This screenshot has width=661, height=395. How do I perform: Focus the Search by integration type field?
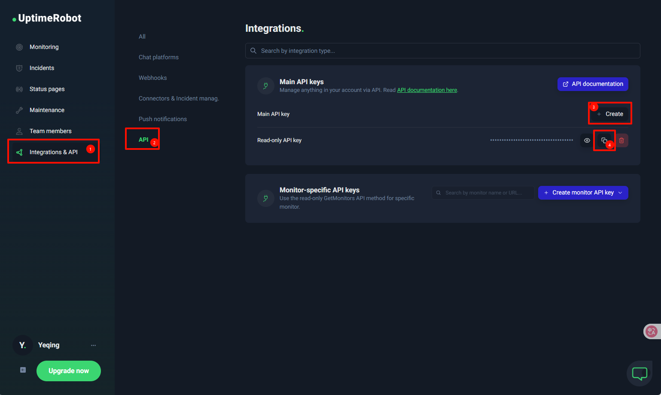[x=442, y=51]
